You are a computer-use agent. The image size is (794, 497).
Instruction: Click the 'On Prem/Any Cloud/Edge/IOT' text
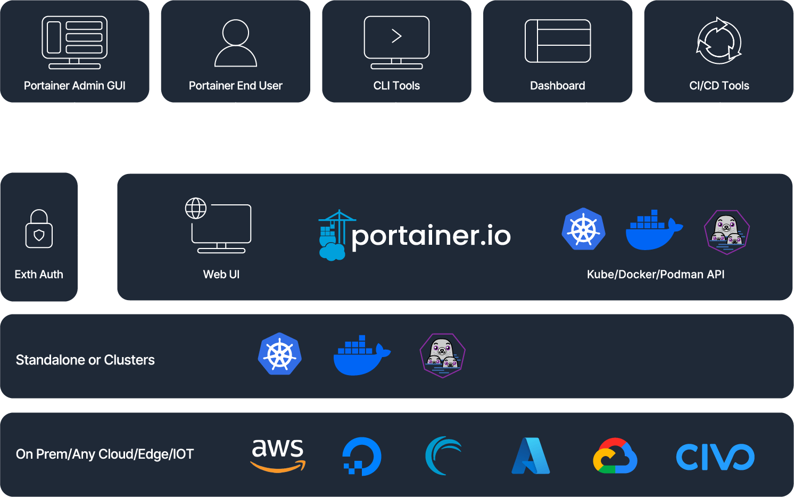coord(105,454)
